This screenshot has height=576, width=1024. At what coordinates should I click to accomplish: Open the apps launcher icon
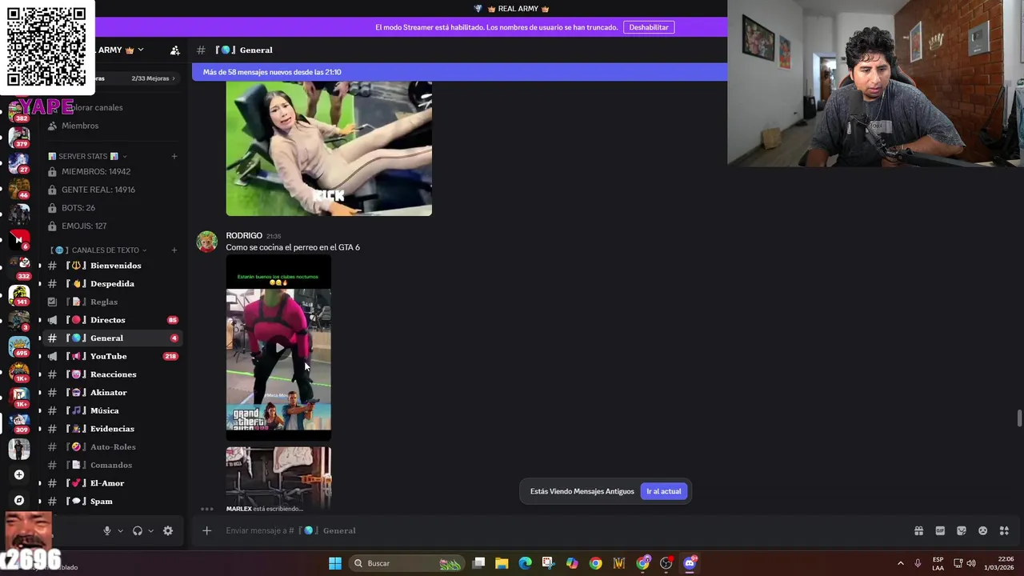tap(1004, 530)
